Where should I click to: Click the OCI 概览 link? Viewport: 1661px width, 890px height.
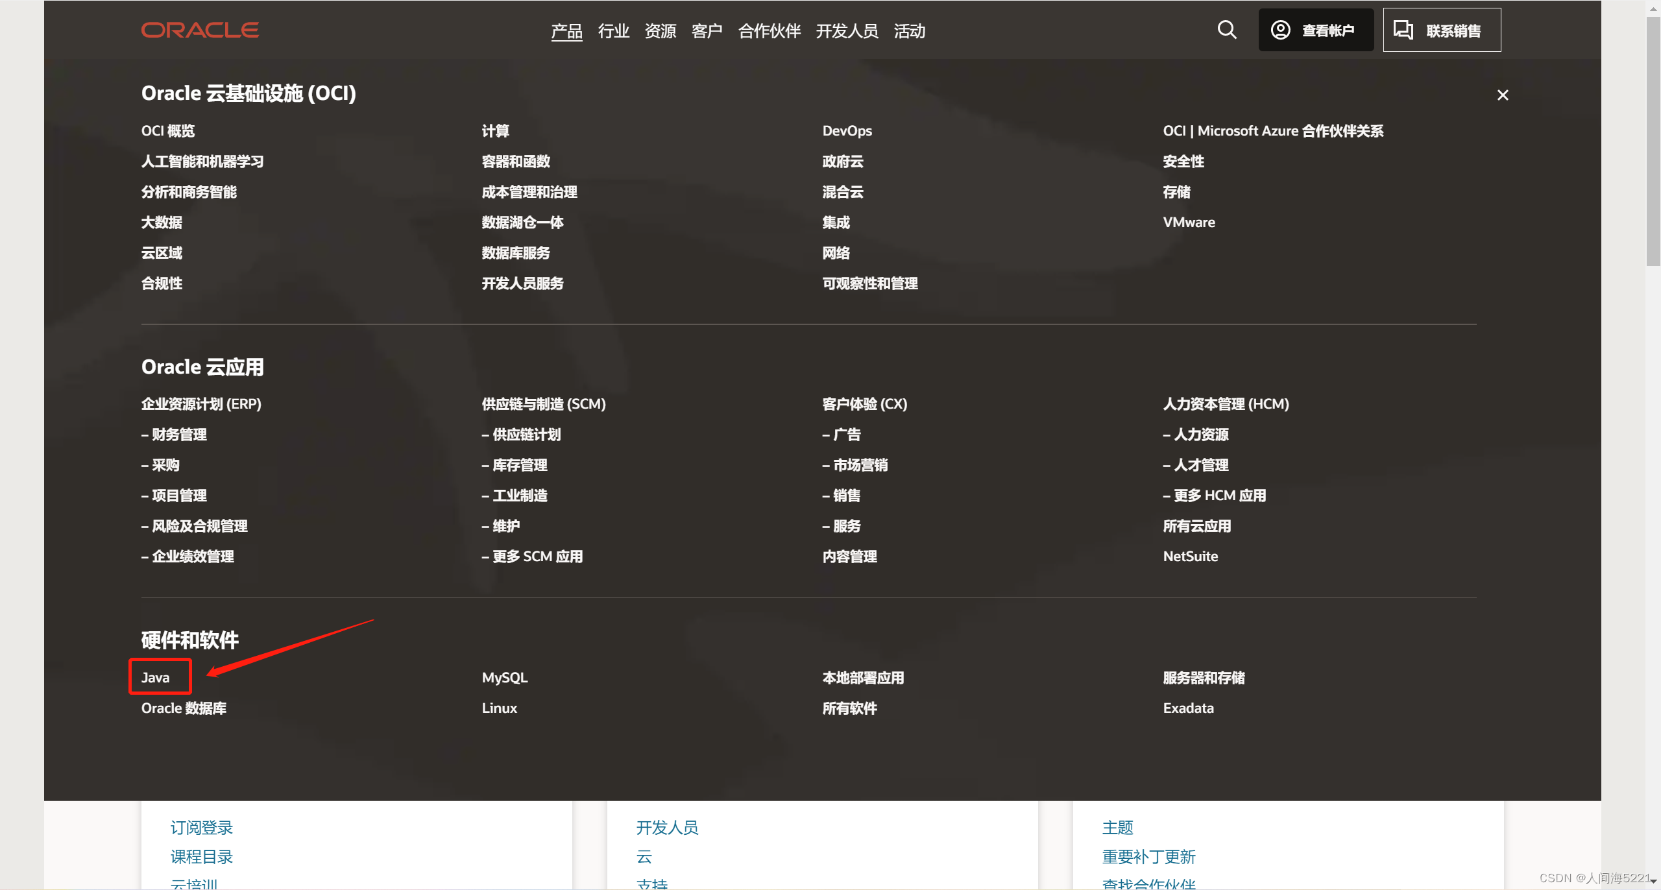click(168, 130)
